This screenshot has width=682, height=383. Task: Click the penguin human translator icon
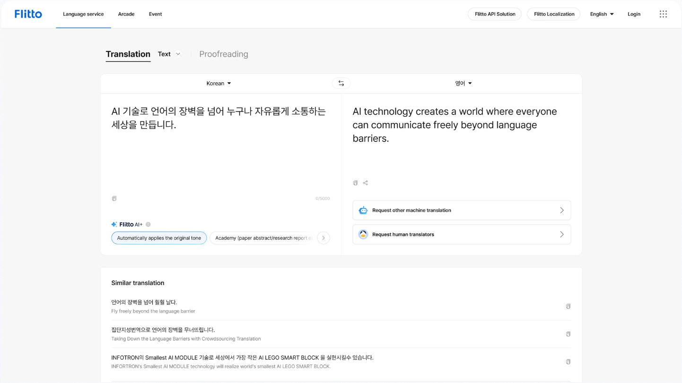[x=363, y=235]
